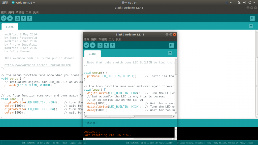Click 'Hard resetting via RTS pin...' console line
This screenshot has width=258, height=145.
[x=108, y=135]
